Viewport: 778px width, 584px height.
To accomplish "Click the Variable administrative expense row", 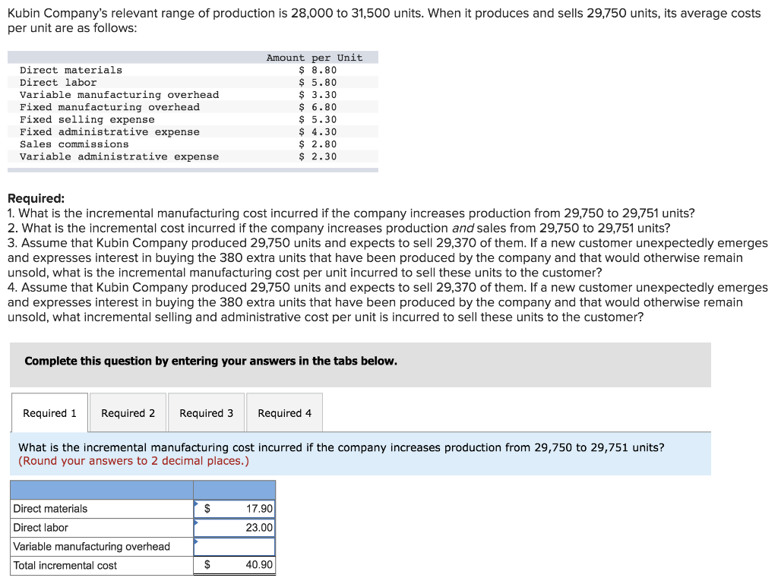I will pos(192,156).
